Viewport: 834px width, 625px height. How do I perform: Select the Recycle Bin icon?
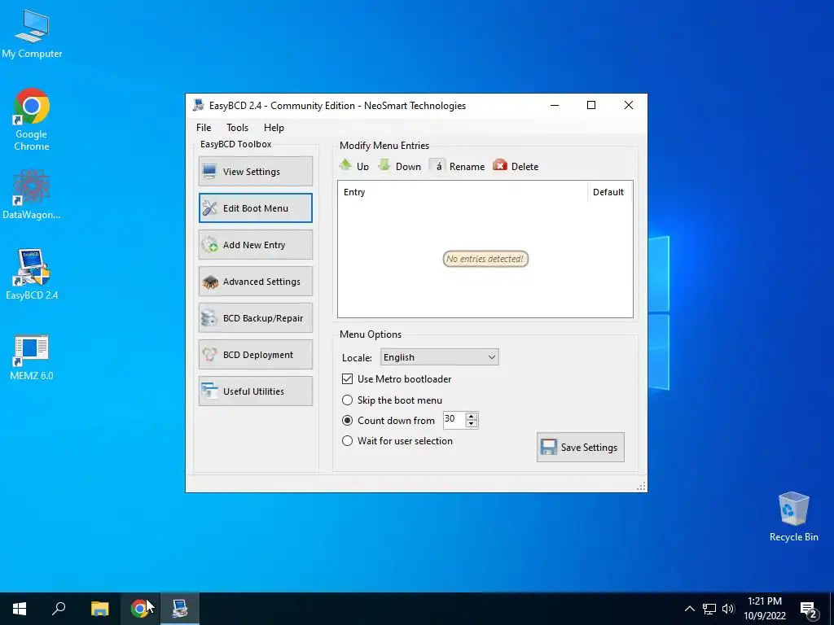793,517
